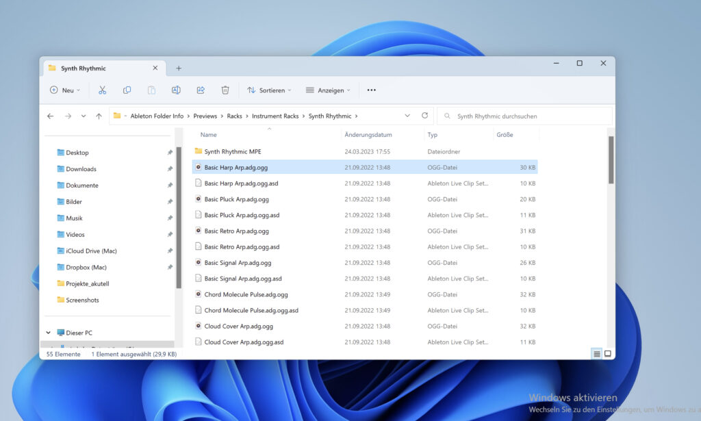The image size is (701, 421).
Task: Click the Paste clipboard icon
Action: pos(151,90)
